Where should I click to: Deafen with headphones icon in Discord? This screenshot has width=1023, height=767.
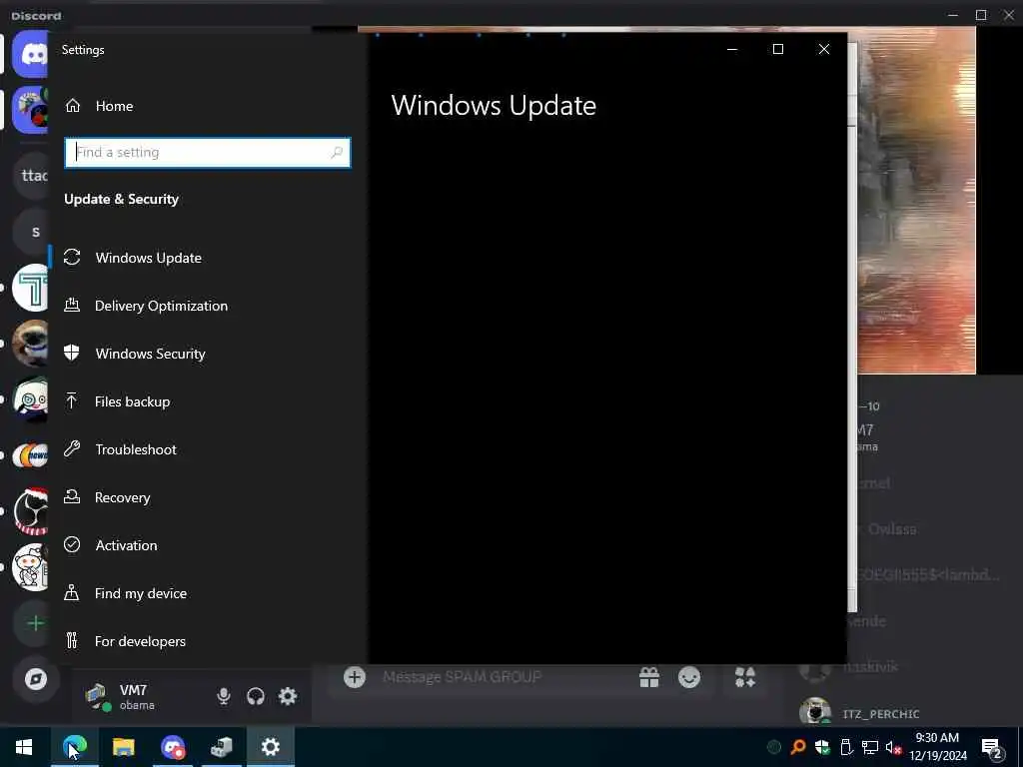click(x=256, y=696)
